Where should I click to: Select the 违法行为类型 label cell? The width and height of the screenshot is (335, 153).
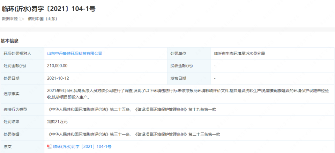click(x=22, y=110)
